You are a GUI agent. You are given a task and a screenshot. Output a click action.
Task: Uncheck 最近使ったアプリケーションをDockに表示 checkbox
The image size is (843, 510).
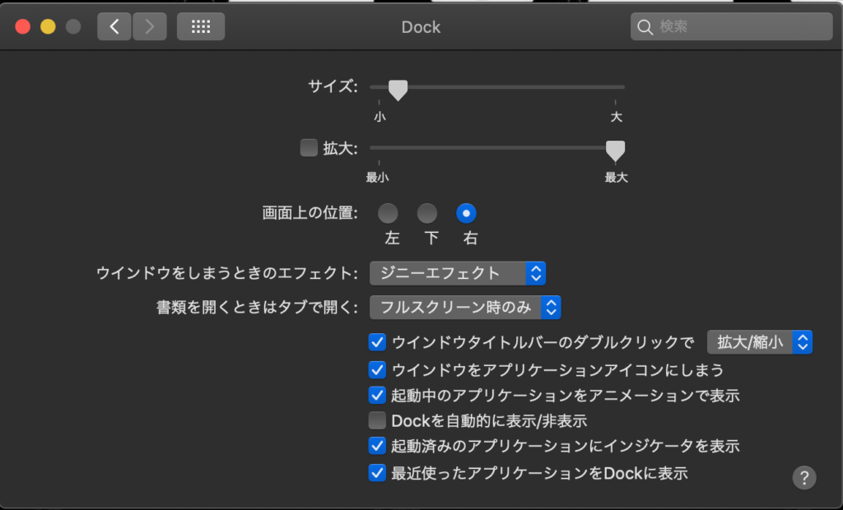(377, 473)
